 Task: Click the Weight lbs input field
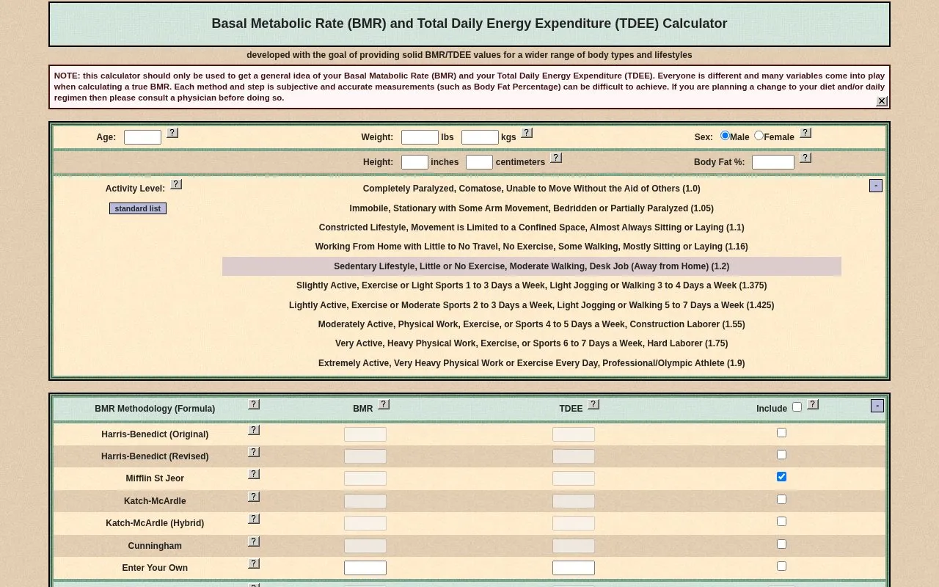(x=420, y=137)
